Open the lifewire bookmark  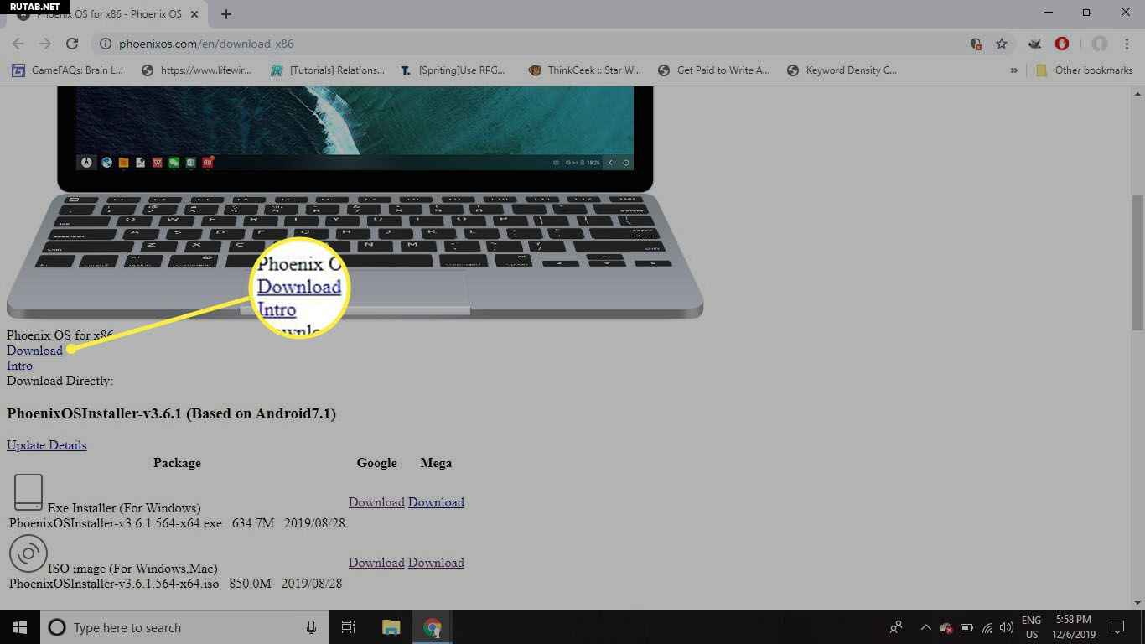pos(196,70)
